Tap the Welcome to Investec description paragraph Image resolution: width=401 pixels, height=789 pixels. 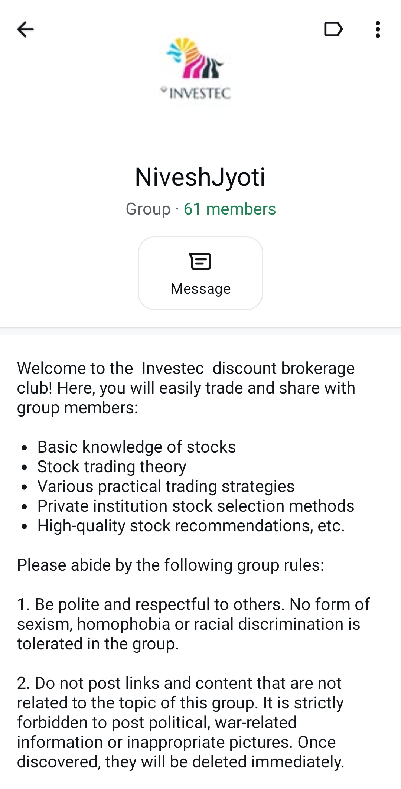click(x=186, y=388)
